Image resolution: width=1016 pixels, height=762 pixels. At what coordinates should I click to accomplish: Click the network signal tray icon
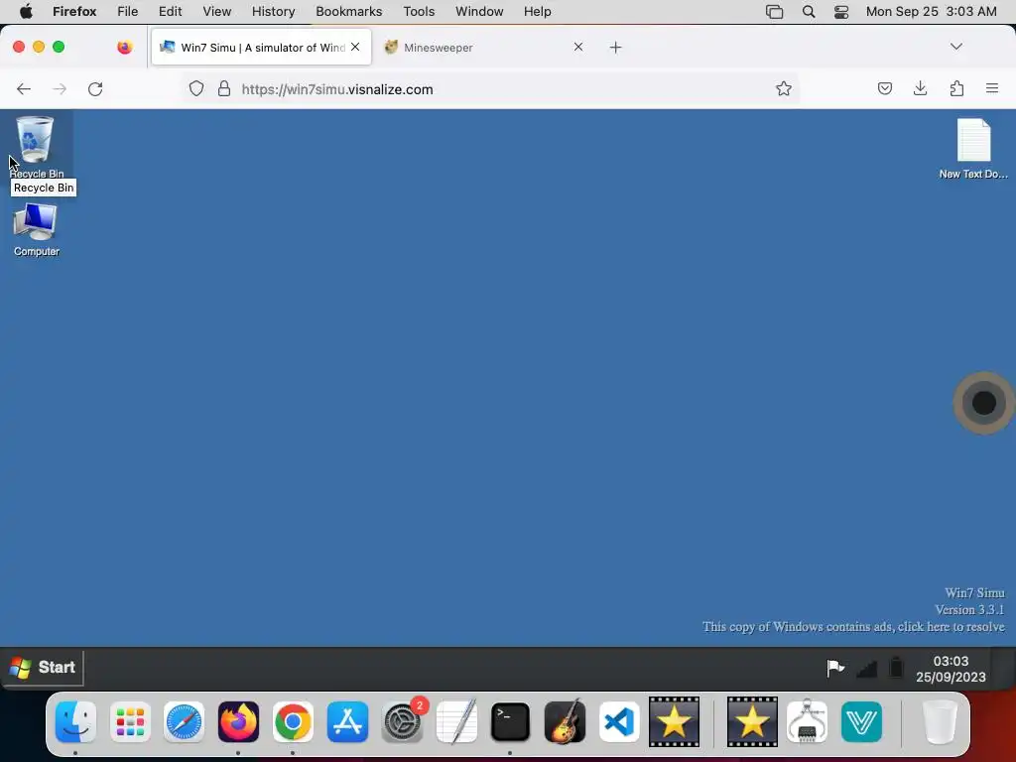pos(866,668)
